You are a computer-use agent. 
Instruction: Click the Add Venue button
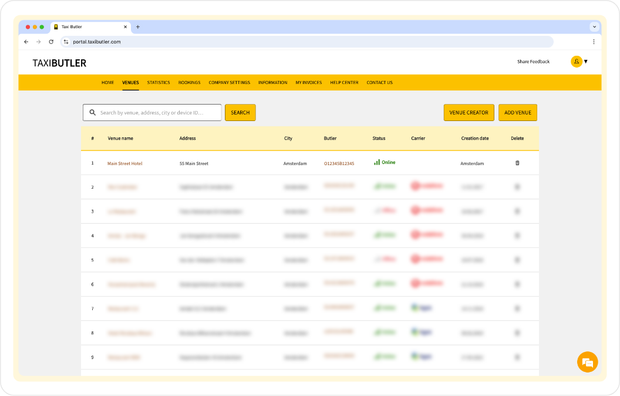pyautogui.click(x=517, y=113)
